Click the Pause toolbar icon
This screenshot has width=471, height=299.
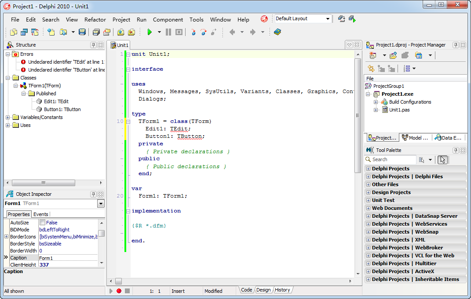point(168,32)
